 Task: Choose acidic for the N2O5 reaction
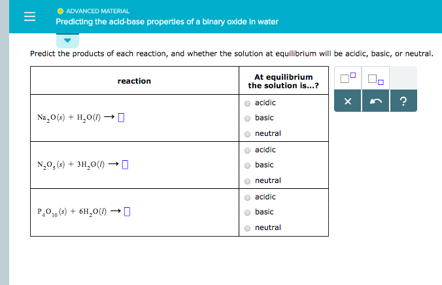(248, 150)
